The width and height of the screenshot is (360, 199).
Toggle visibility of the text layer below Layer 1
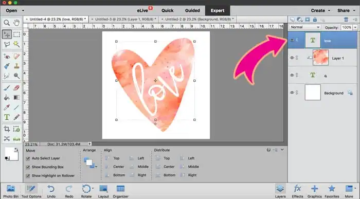click(292, 75)
